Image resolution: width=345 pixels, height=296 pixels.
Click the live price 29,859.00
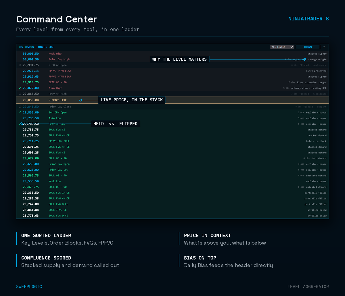click(x=31, y=100)
